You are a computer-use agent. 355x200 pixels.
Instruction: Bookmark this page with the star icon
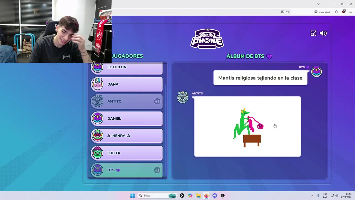pos(288,12)
